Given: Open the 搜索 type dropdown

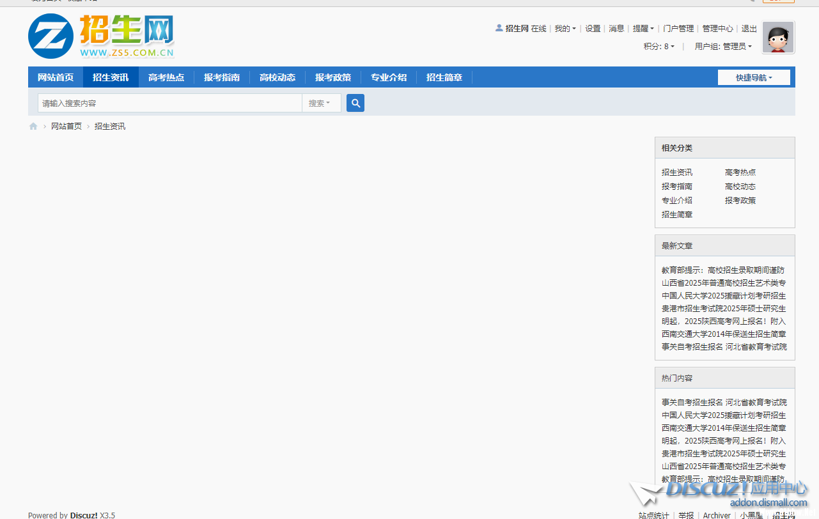Looking at the screenshot, I should (x=319, y=103).
